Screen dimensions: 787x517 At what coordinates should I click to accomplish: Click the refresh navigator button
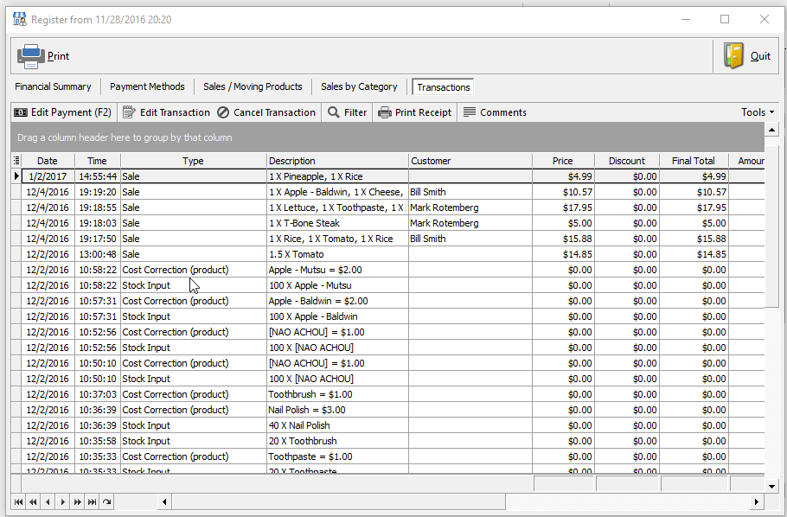pyautogui.click(x=106, y=502)
